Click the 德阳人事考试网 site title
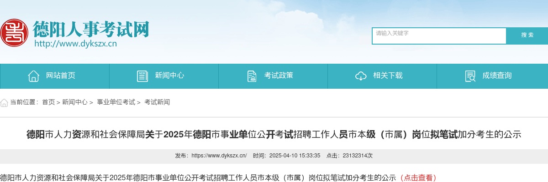Screen dimensions: 548x182 pyautogui.click(x=91, y=29)
